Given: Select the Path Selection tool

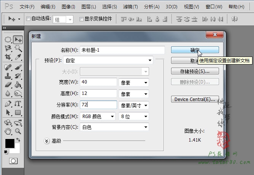Looking at the screenshot, I should point(8,112).
